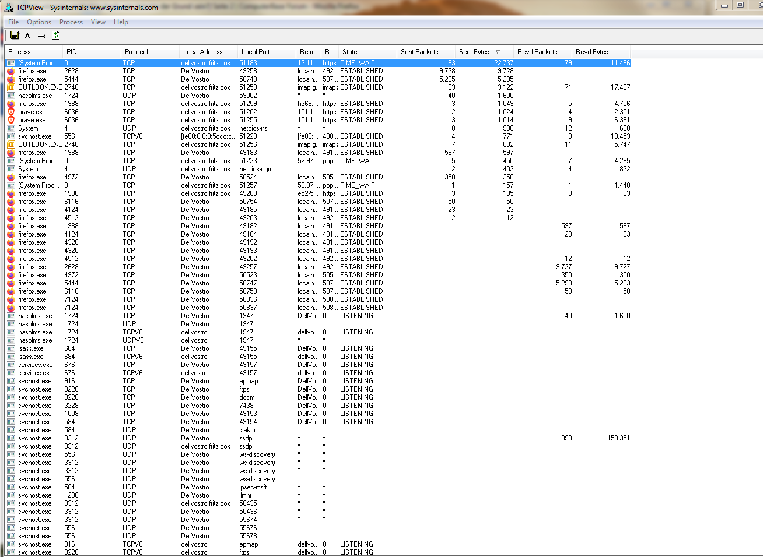Open the Options menu
This screenshot has width=763, height=557.
38,22
